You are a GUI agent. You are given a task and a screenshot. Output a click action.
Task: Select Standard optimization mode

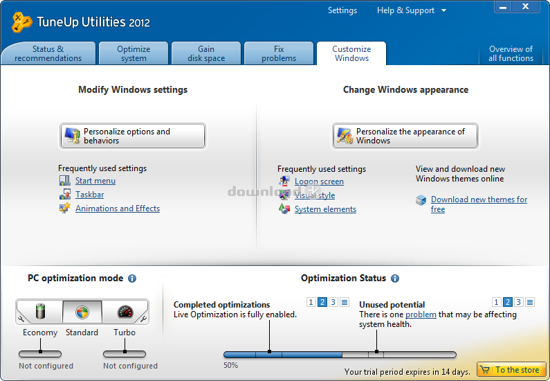82,312
